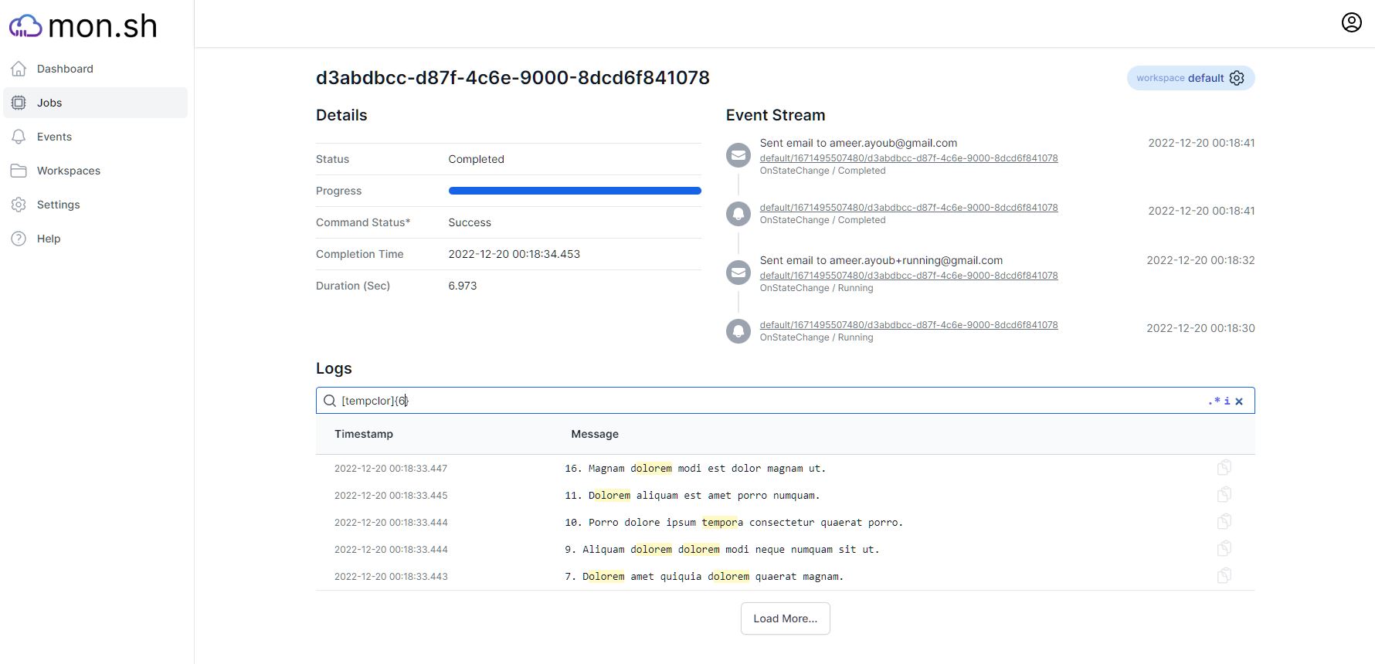Screen dimensions: 1375x664
Task: Toggle the case-insensitive 'i' search option
Action: (x=1227, y=401)
